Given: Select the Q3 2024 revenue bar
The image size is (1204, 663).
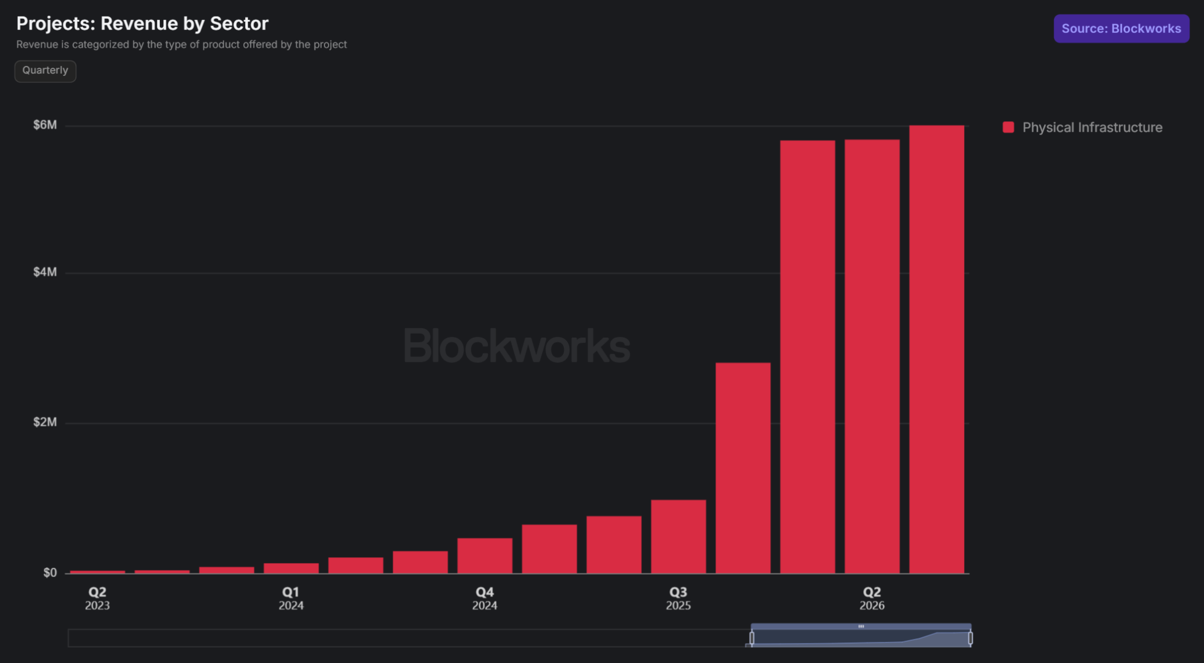Looking at the screenshot, I should pyautogui.click(x=420, y=562).
